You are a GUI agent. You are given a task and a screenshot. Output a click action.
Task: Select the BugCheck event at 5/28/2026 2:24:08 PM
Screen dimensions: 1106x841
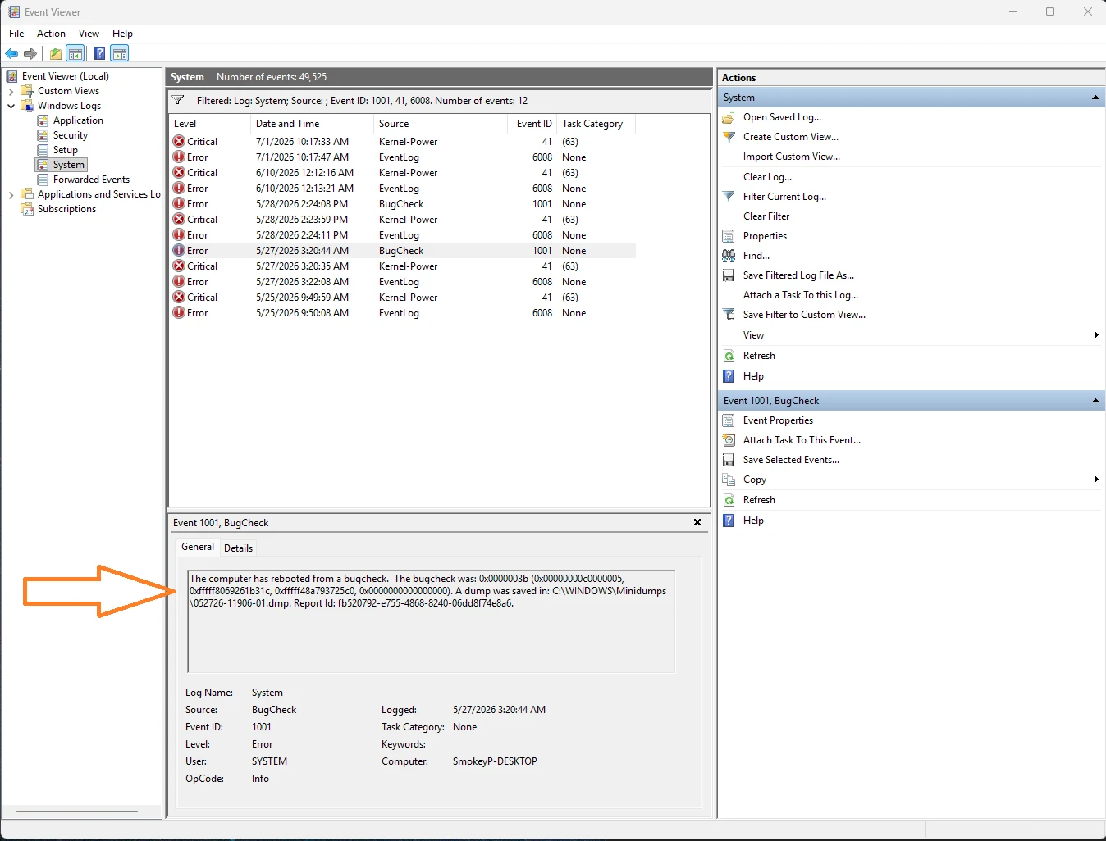click(402, 204)
